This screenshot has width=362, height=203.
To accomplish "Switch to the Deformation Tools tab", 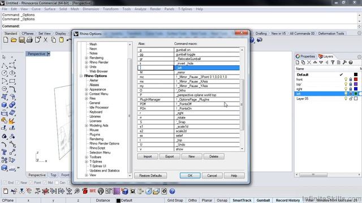I will click(331, 33).
